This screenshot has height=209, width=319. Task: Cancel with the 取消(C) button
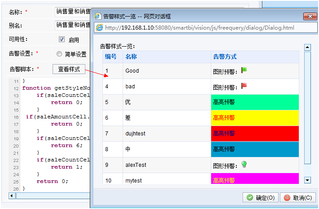tap(298, 198)
